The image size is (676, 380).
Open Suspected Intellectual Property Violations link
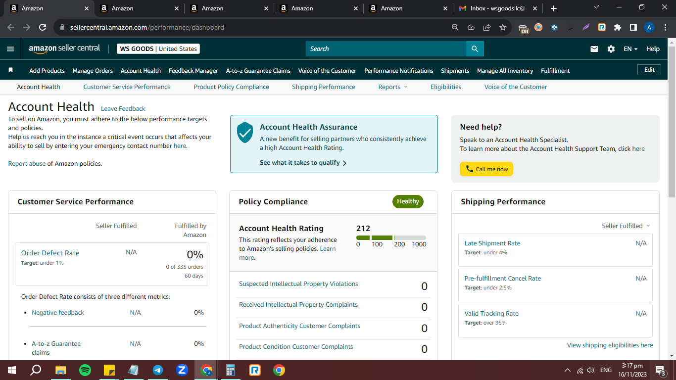[298, 284]
